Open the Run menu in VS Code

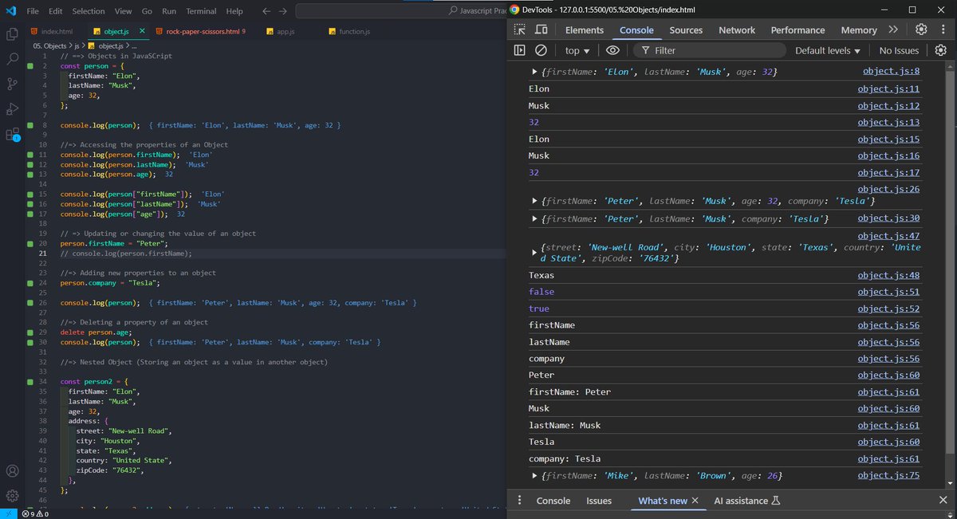pyautogui.click(x=169, y=11)
